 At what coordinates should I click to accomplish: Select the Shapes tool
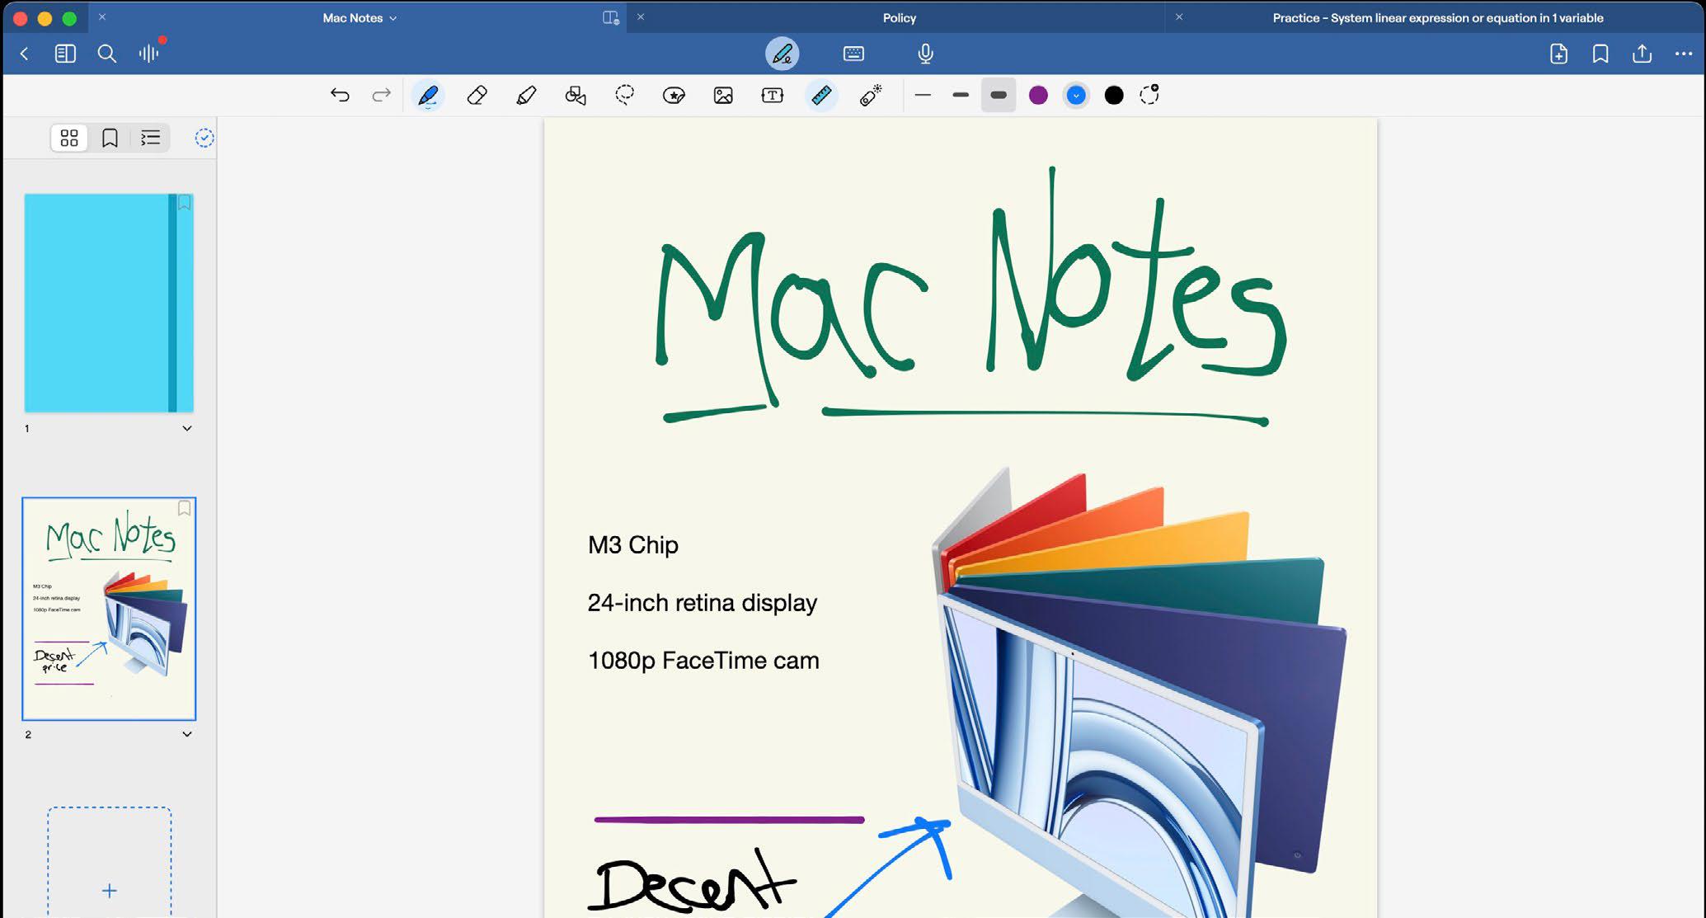coord(576,96)
